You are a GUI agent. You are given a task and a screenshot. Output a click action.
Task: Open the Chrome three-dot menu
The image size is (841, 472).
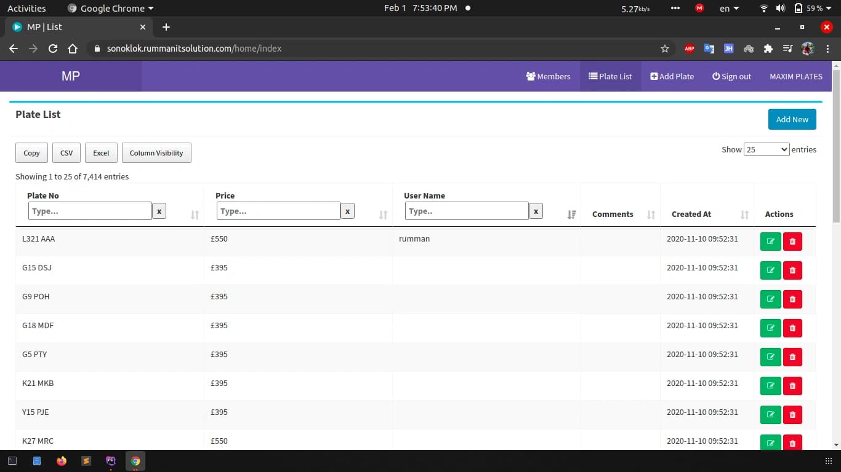pyautogui.click(x=827, y=49)
